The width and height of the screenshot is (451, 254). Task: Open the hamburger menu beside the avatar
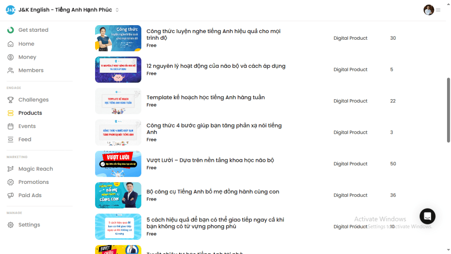click(x=438, y=10)
